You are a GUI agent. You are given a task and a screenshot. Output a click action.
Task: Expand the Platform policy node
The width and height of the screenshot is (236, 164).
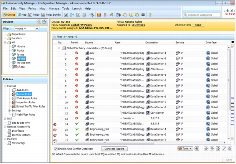[5, 139]
